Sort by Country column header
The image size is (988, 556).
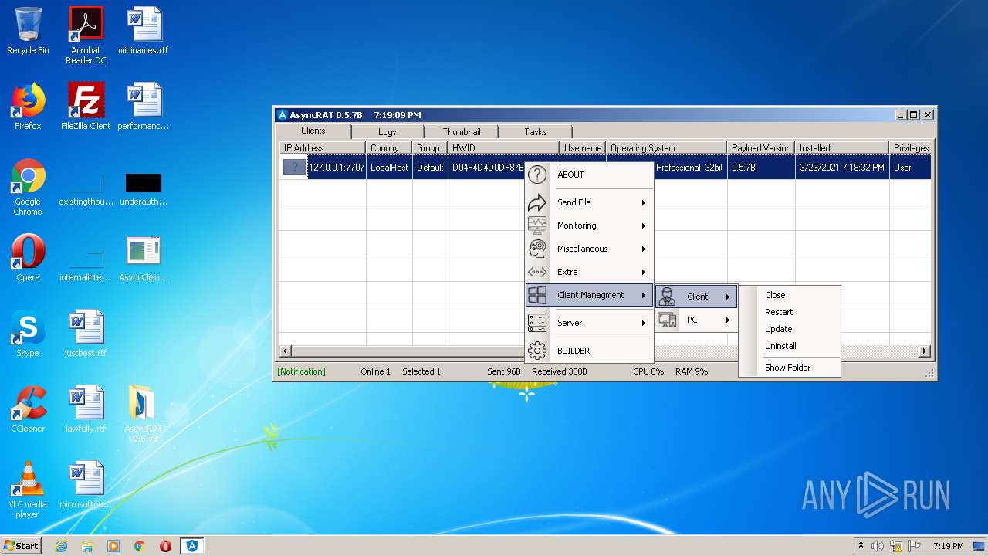coord(389,148)
